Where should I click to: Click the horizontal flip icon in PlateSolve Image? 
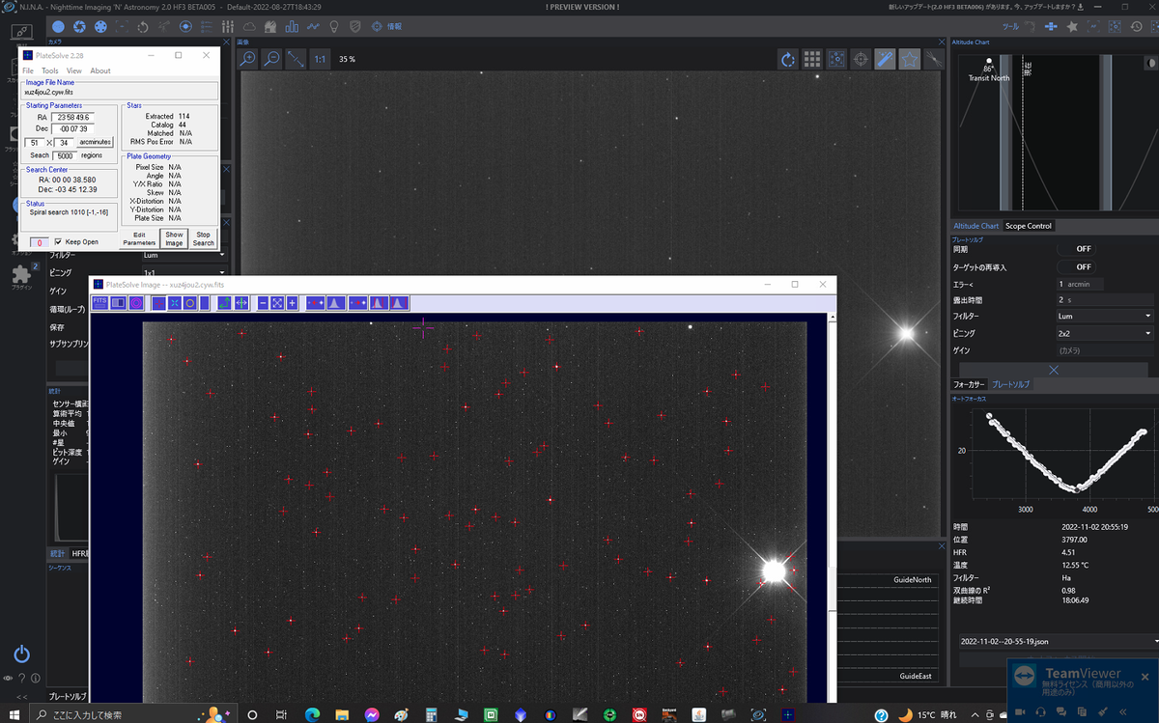pos(241,303)
